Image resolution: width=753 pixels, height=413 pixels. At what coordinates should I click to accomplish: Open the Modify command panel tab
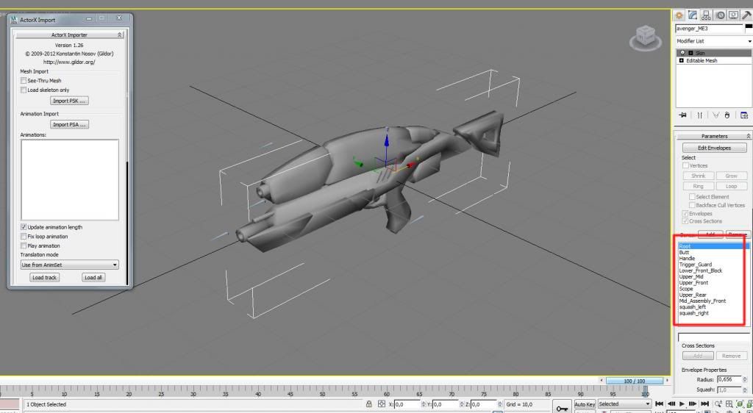(x=692, y=15)
